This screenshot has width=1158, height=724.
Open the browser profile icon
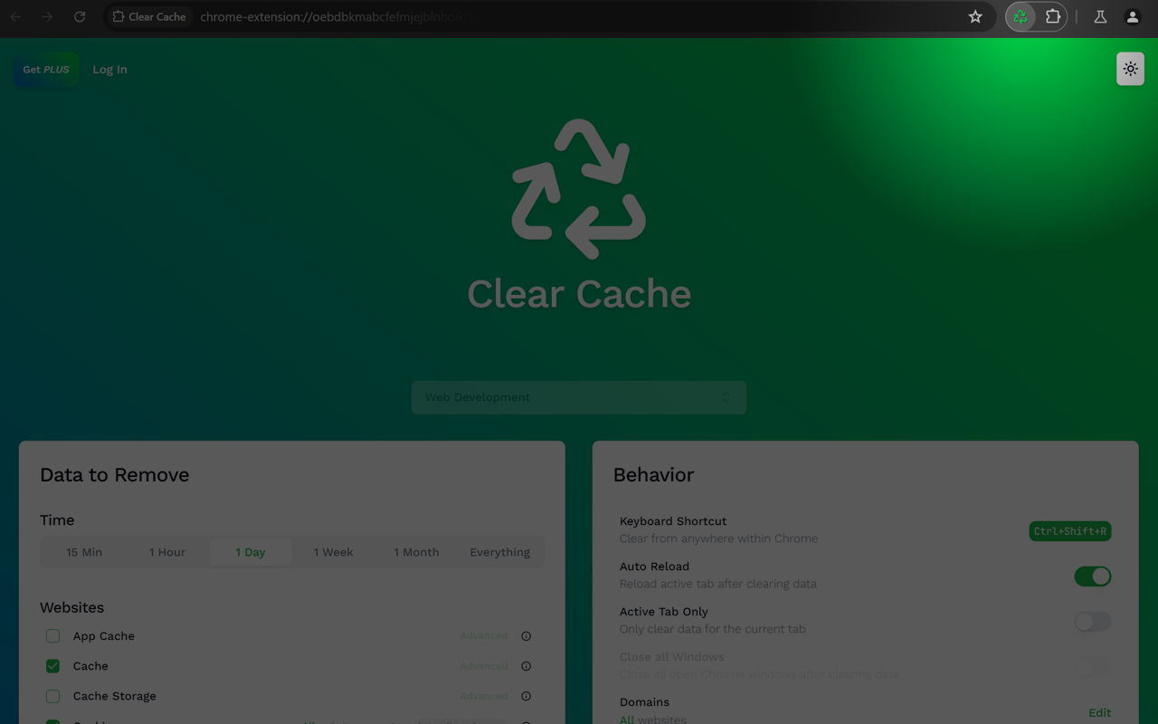(x=1133, y=16)
